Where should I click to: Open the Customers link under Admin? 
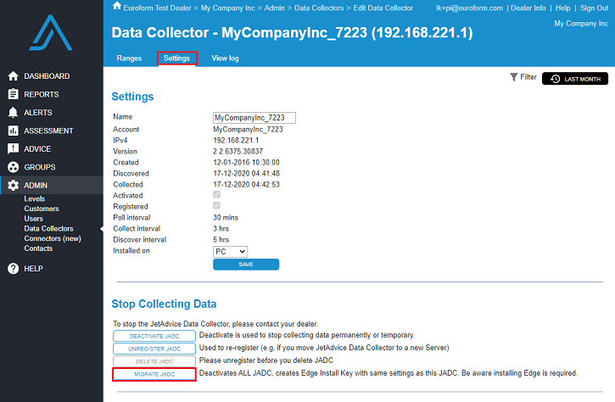pos(42,209)
